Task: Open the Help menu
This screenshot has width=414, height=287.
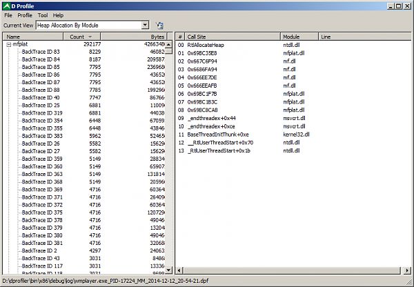Action: (x=58, y=15)
